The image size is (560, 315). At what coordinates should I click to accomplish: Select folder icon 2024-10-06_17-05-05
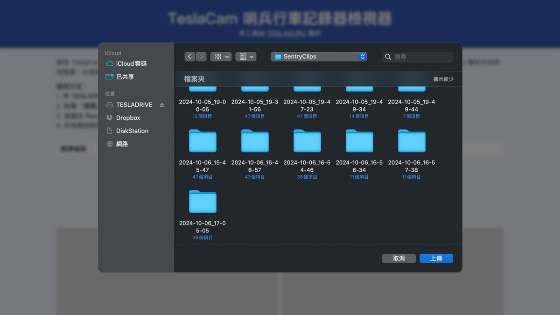click(x=203, y=202)
